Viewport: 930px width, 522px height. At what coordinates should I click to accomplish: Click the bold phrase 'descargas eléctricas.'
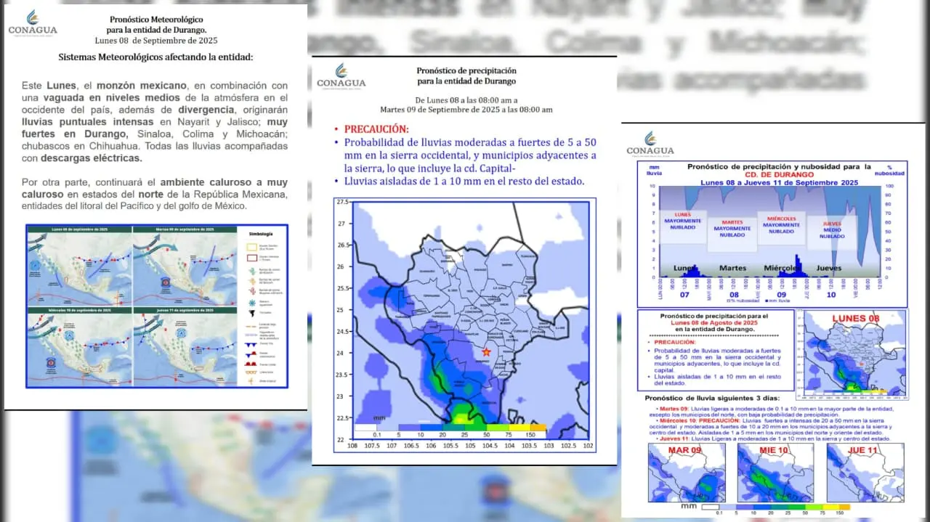tap(92, 158)
